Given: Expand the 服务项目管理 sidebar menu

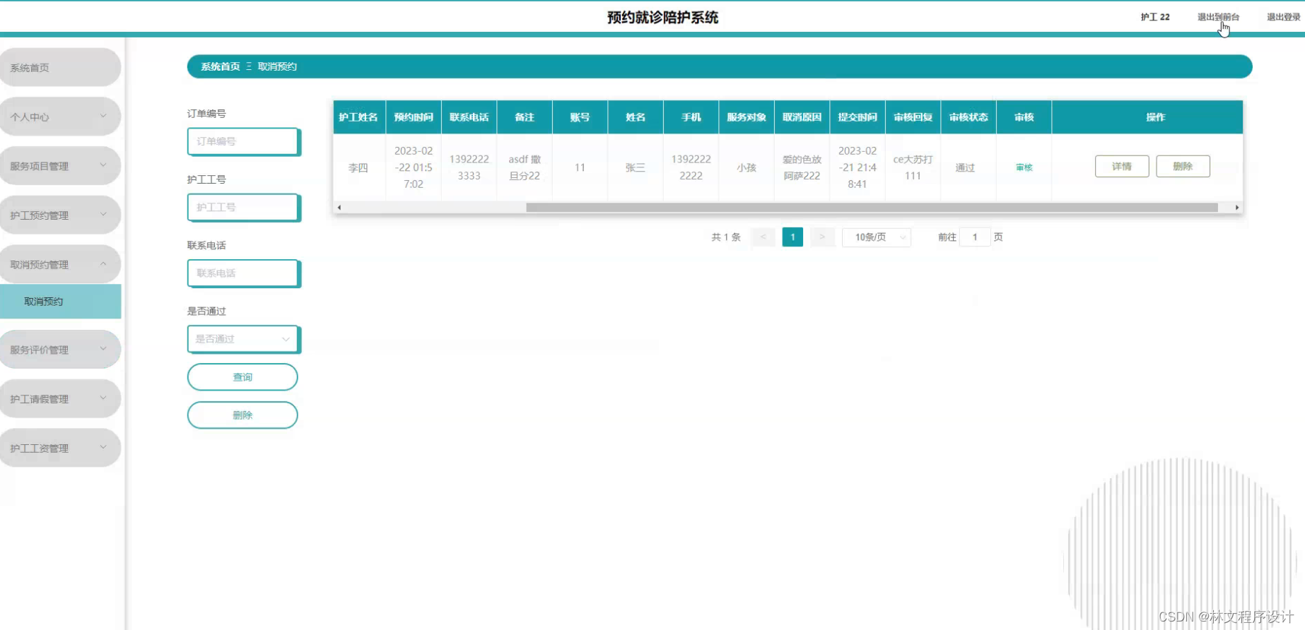Looking at the screenshot, I should (60, 166).
